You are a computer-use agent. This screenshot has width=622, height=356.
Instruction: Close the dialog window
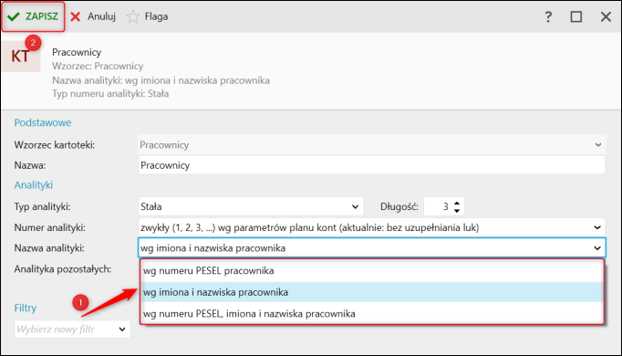tap(606, 16)
